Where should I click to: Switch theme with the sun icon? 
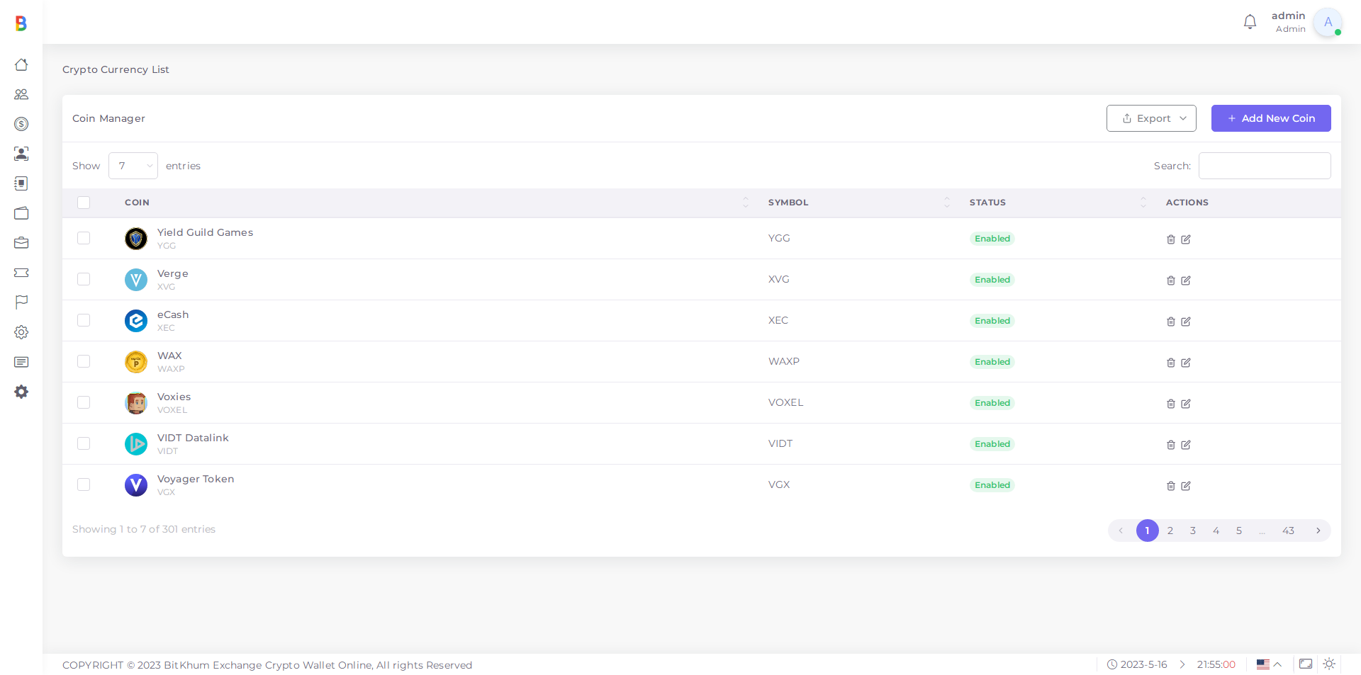[x=1329, y=664]
